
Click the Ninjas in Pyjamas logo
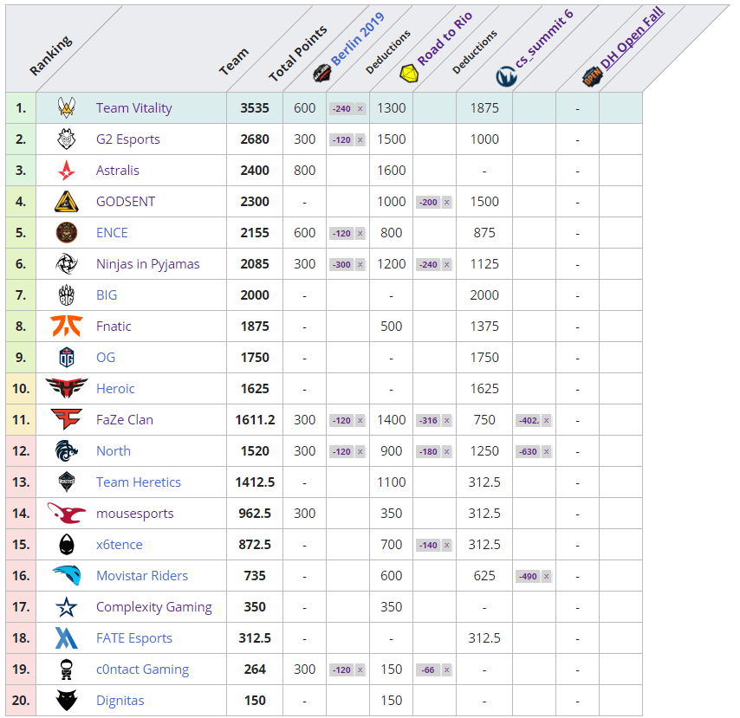[67, 263]
